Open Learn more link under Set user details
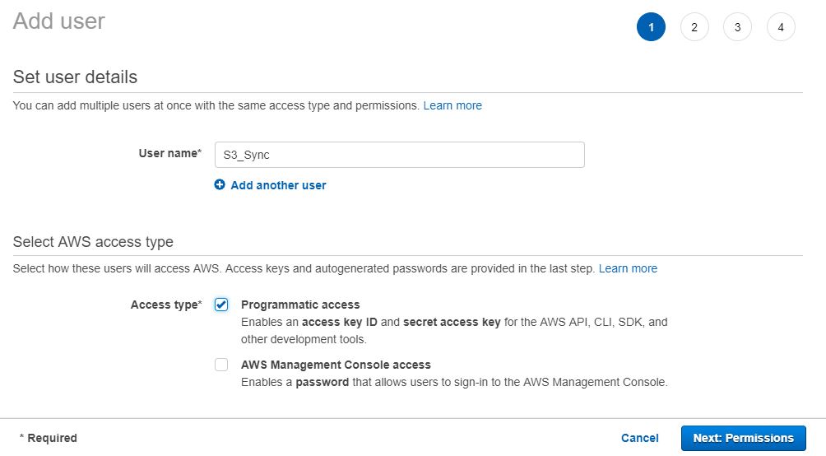 click(x=452, y=105)
